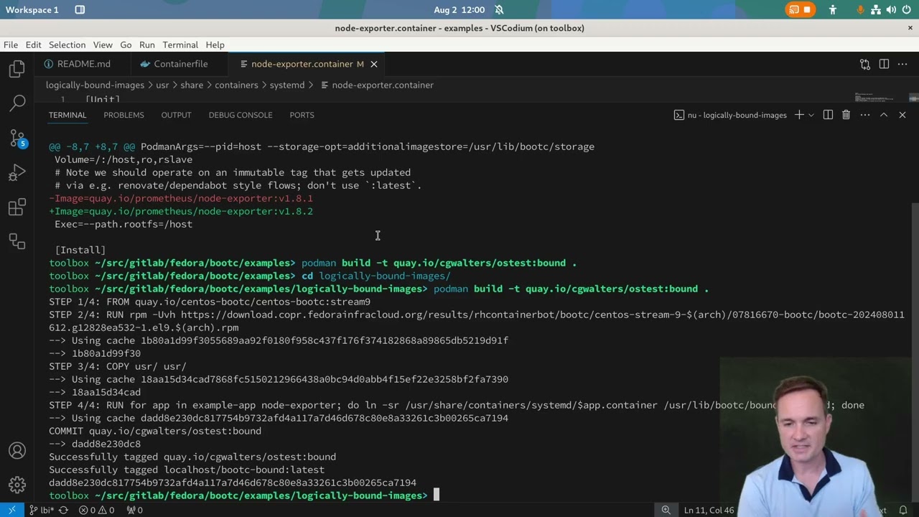Click Ln 11, Col 46 cursor position
The height and width of the screenshot is (517, 919).
point(709,510)
